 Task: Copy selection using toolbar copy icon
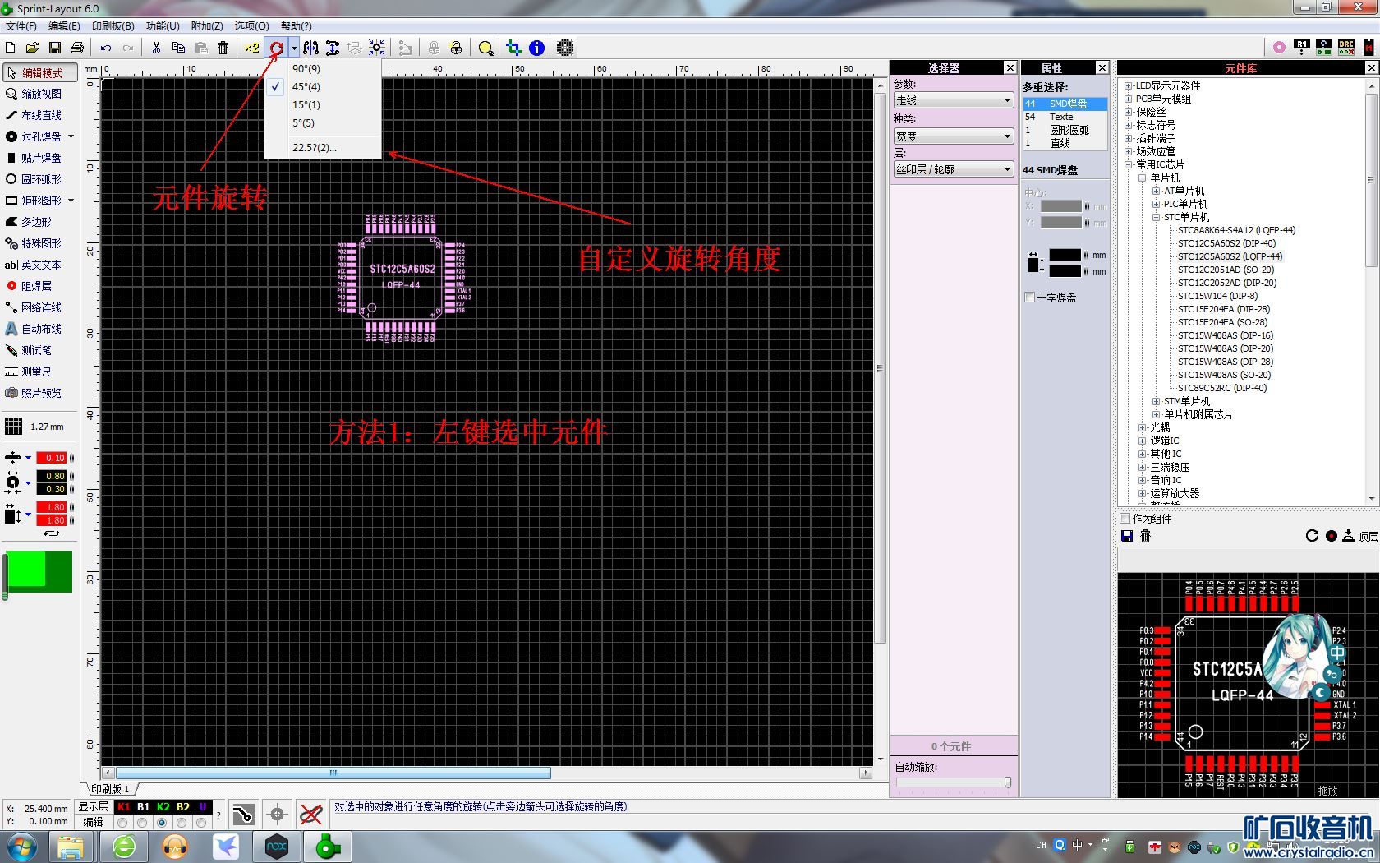(x=178, y=48)
